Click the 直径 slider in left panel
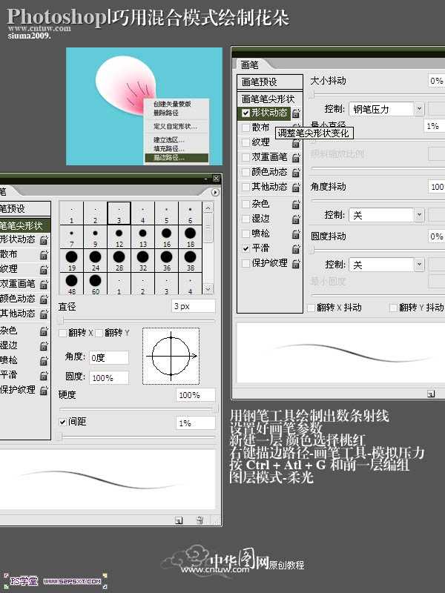The width and height of the screenshot is (445, 593). pyautogui.click(x=137, y=321)
